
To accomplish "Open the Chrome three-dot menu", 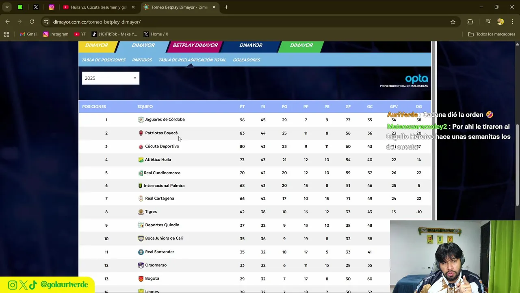I will tap(512, 22).
